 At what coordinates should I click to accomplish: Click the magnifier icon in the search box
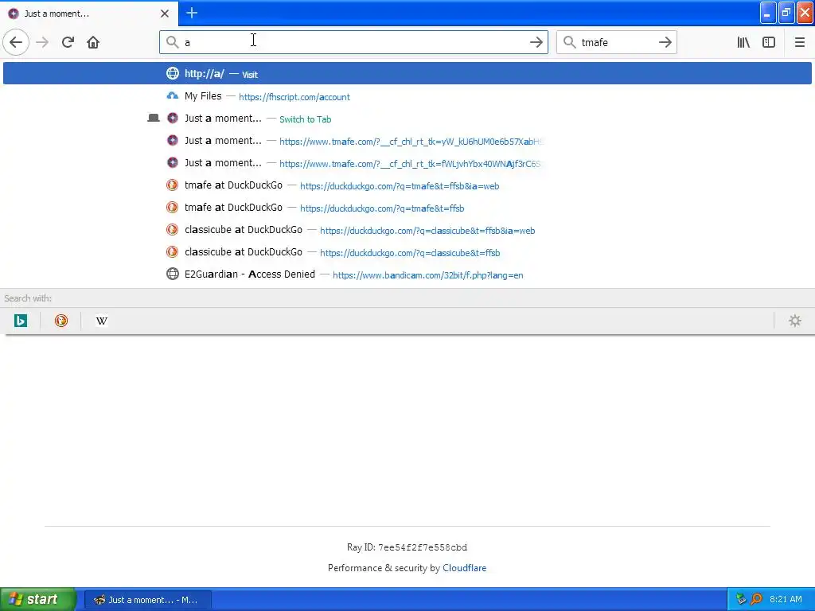pyautogui.click(x=570, y=42)
